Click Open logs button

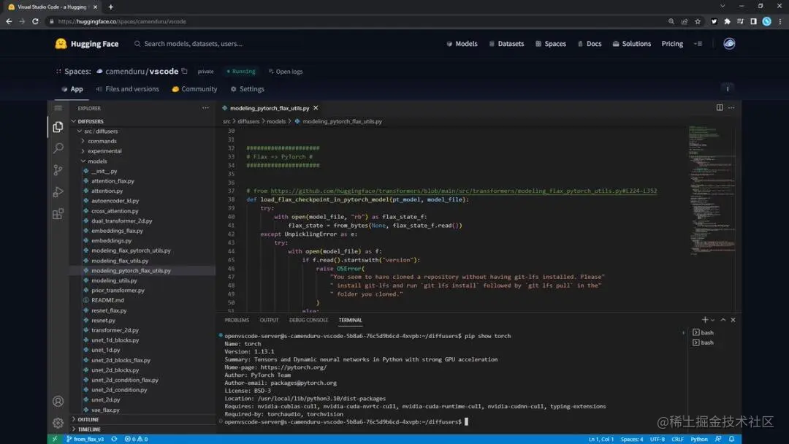click(286, 72)
